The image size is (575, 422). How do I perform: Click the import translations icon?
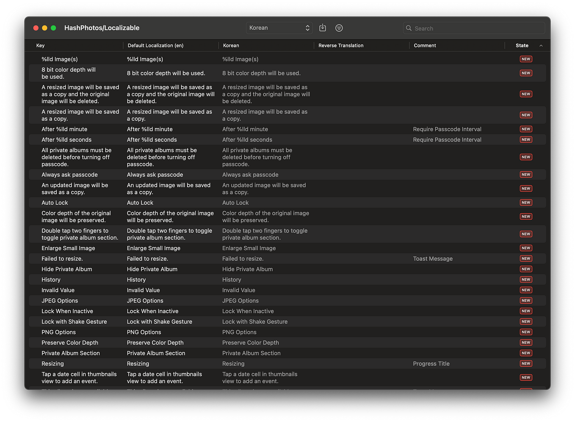click(x=322, y=28)
